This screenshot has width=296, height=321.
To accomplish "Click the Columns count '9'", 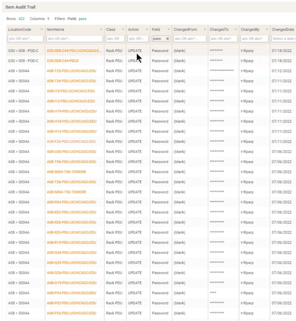I will 48,19.
